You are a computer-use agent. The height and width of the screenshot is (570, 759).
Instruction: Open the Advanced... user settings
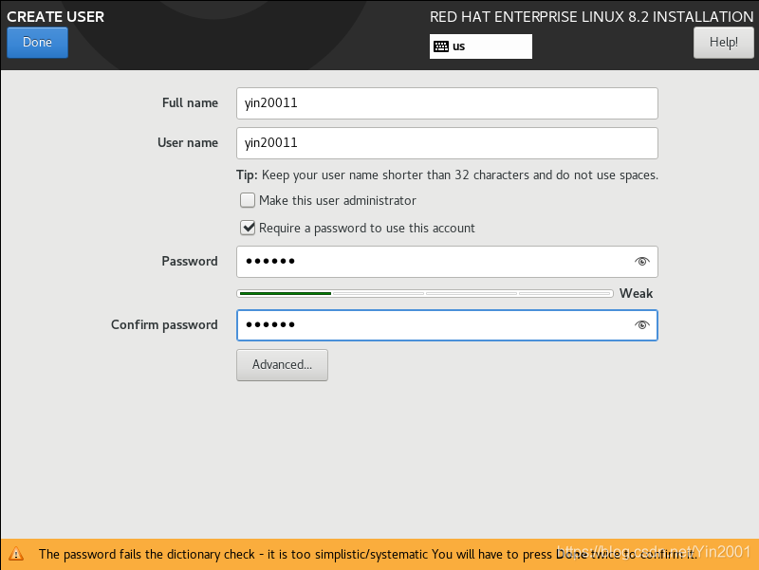tap(282, 365)
